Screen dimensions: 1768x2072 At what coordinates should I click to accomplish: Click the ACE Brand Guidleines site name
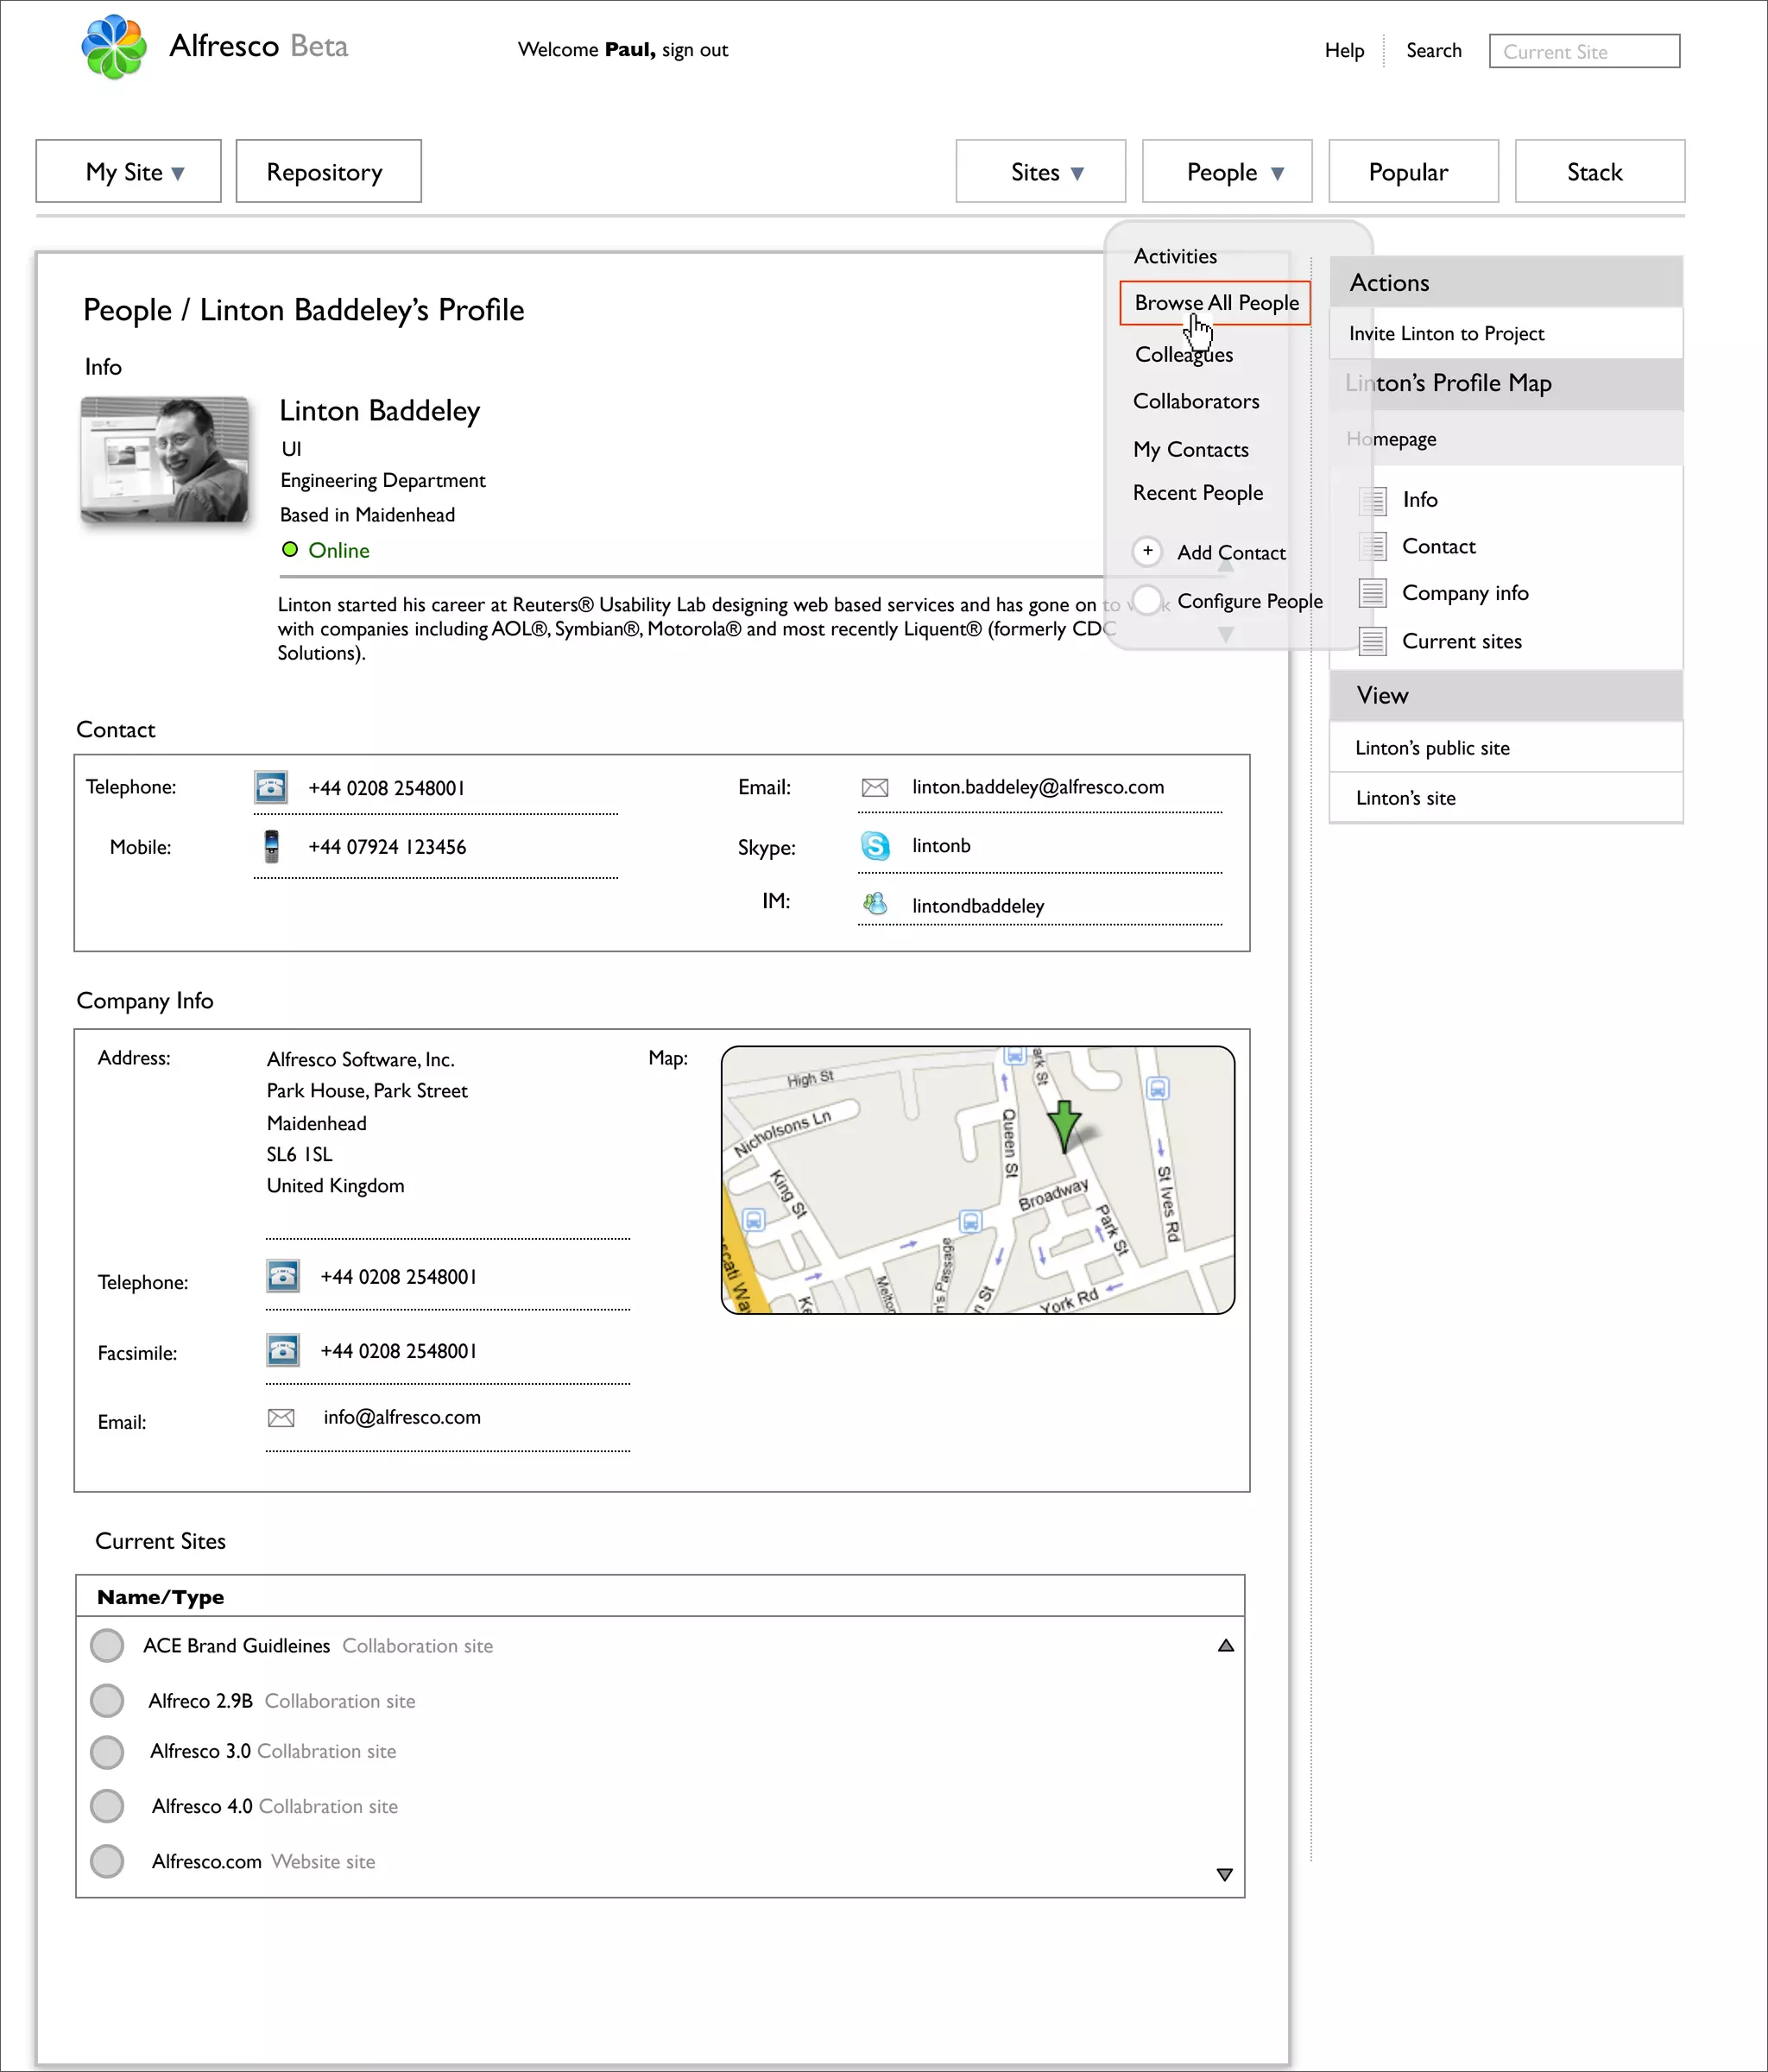coord(236,1646)
